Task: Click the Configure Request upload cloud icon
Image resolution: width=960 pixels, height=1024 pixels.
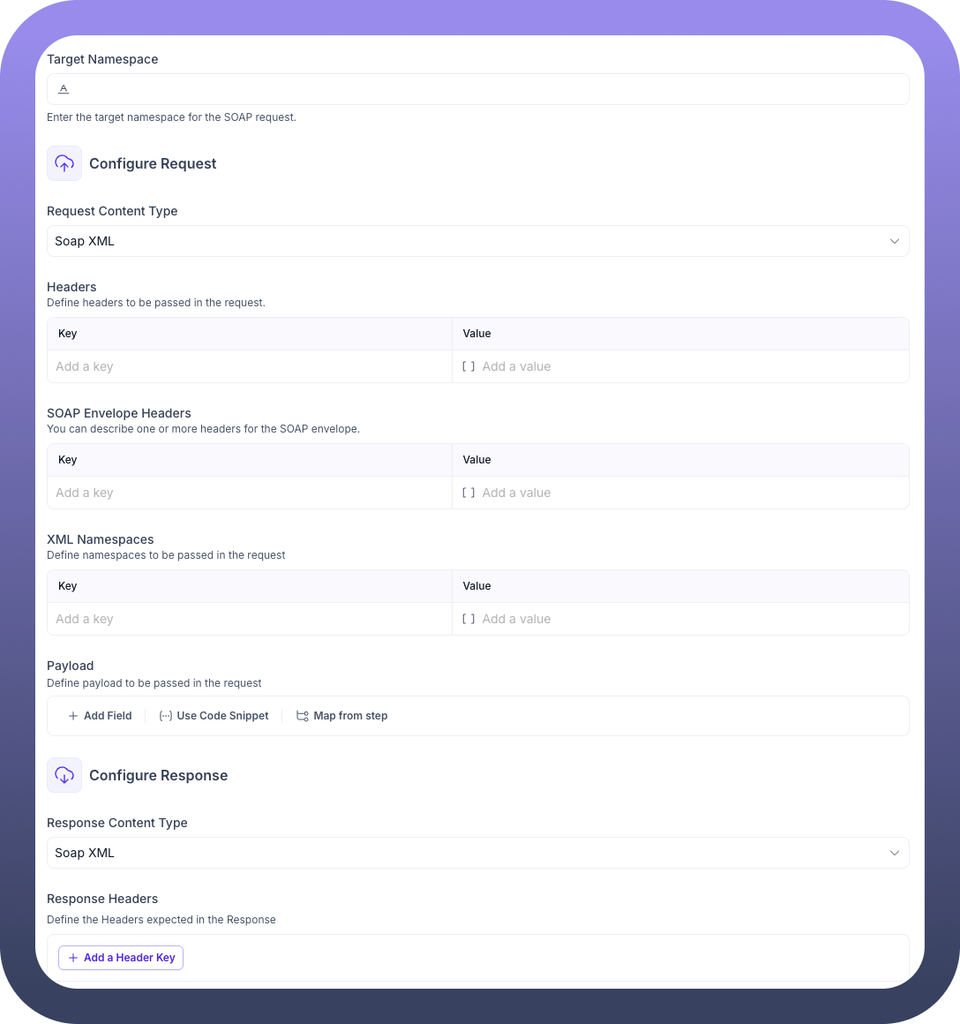Action: click(x=64, y=163)
